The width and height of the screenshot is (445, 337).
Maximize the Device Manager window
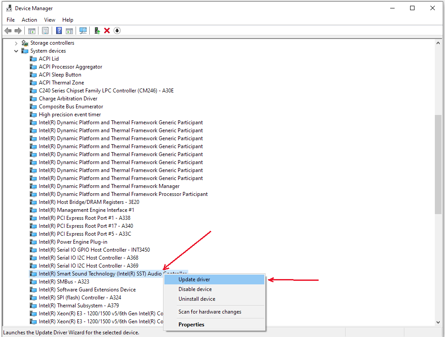pos(412,8)
